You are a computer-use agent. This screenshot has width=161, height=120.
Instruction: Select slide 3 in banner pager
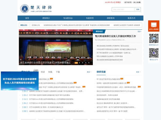pos(83,63)
